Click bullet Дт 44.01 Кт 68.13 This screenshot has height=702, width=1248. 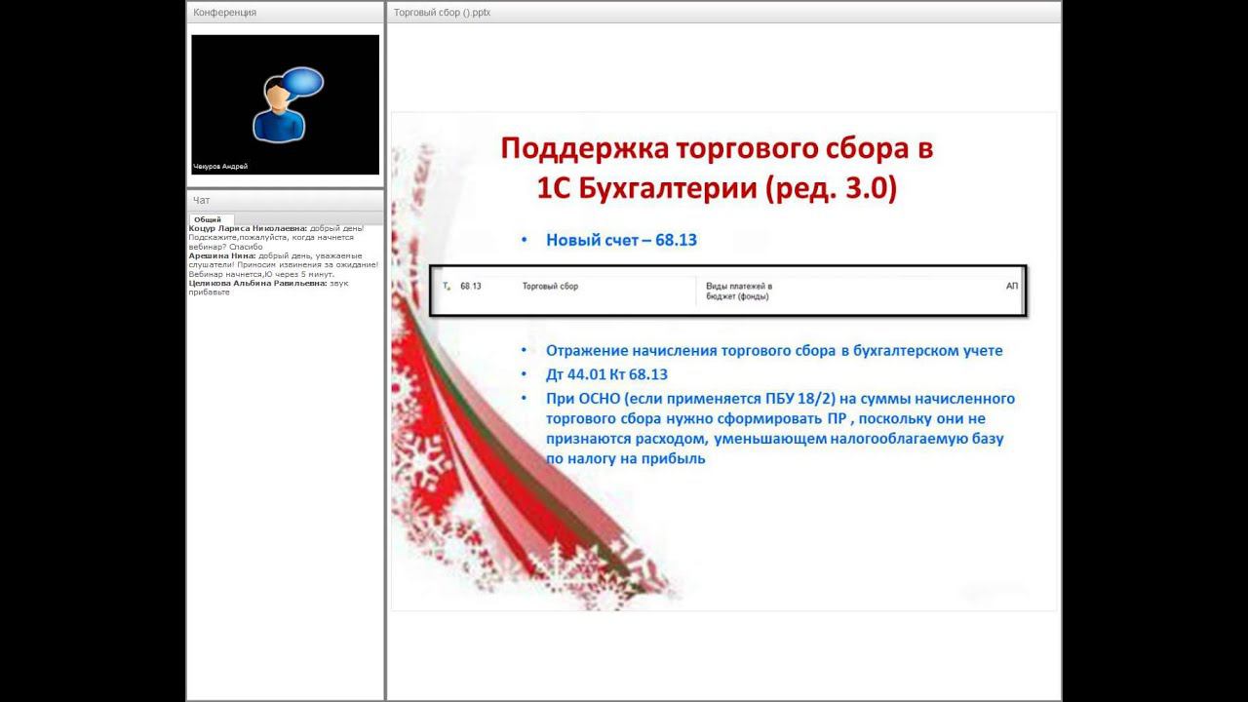tap(606, 374)
